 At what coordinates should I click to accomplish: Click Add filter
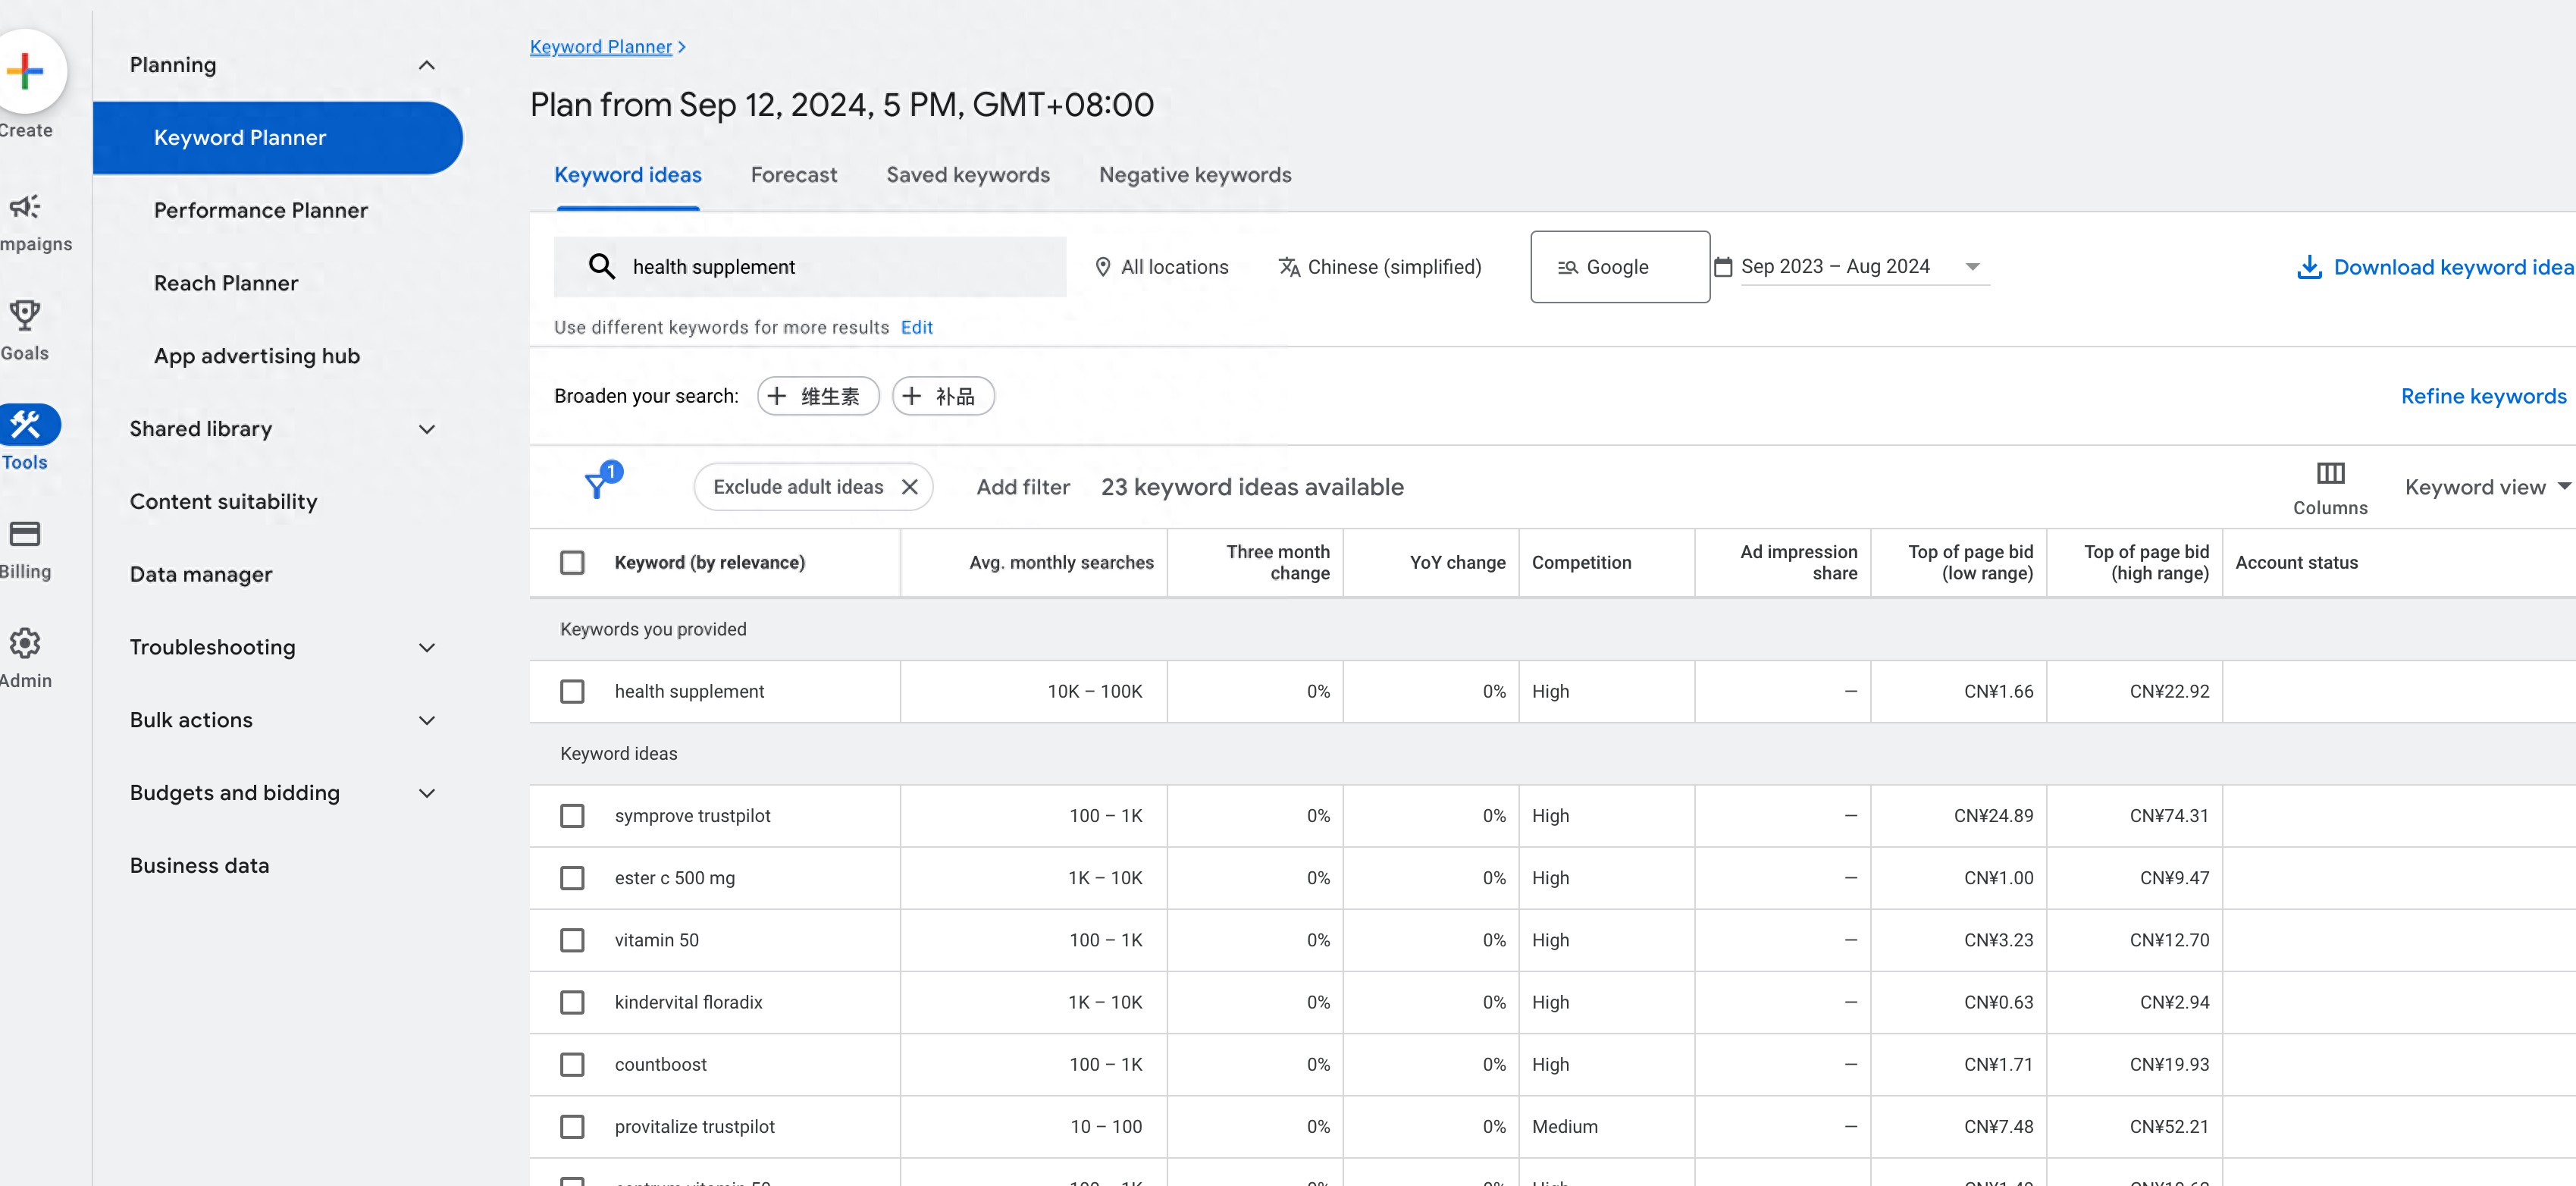click(x=1023, y=487)
